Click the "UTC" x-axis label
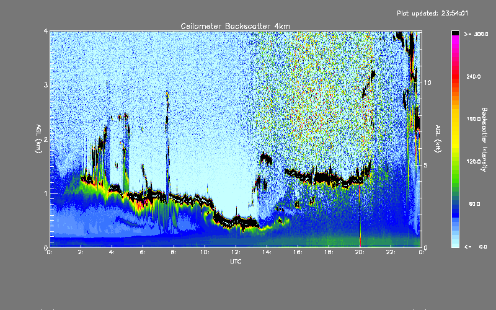This screenshot has height=310, width=496. click(236, 261)
